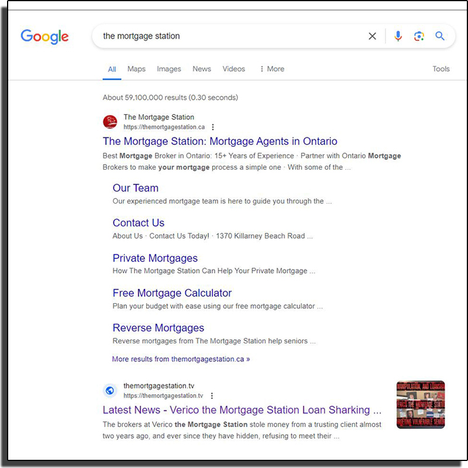
Task: Open 'The Mortgage Station: Mortgage Agents in Ontario' result
Action: (x=220, y=141)
